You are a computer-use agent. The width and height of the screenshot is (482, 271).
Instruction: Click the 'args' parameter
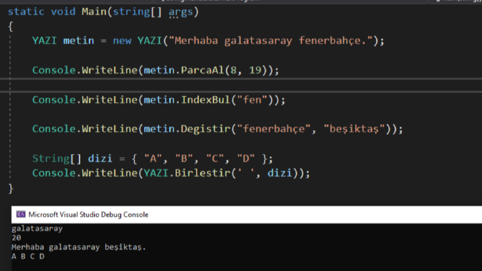click(181, 12)
